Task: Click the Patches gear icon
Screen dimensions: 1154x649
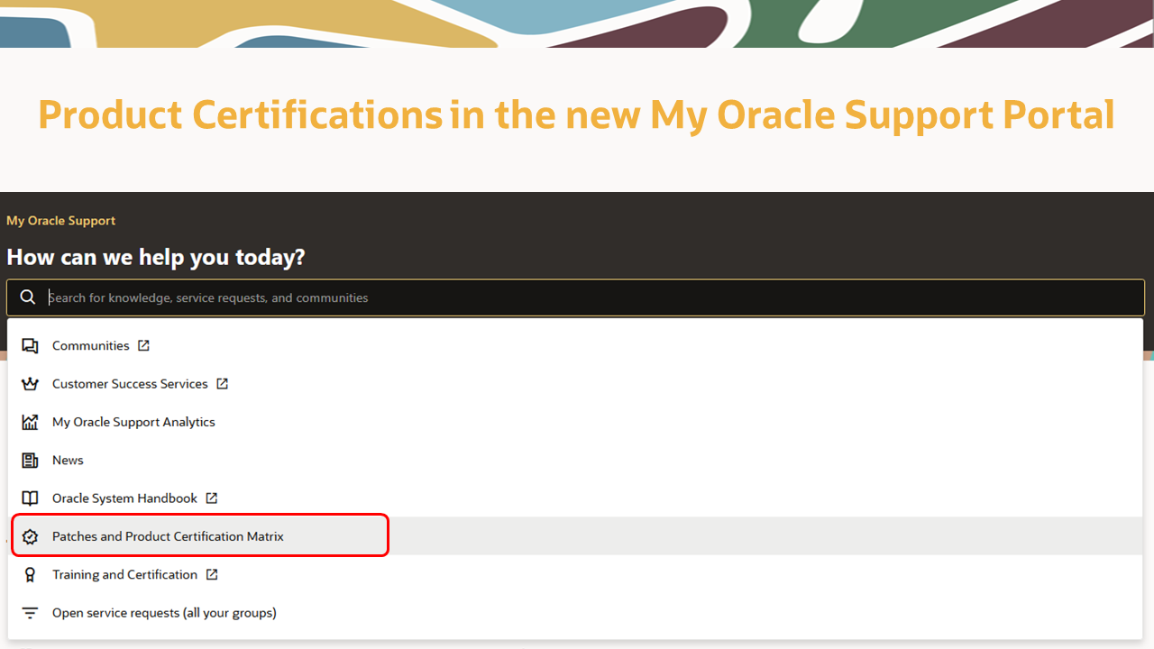Action: [x=30, y=535]
